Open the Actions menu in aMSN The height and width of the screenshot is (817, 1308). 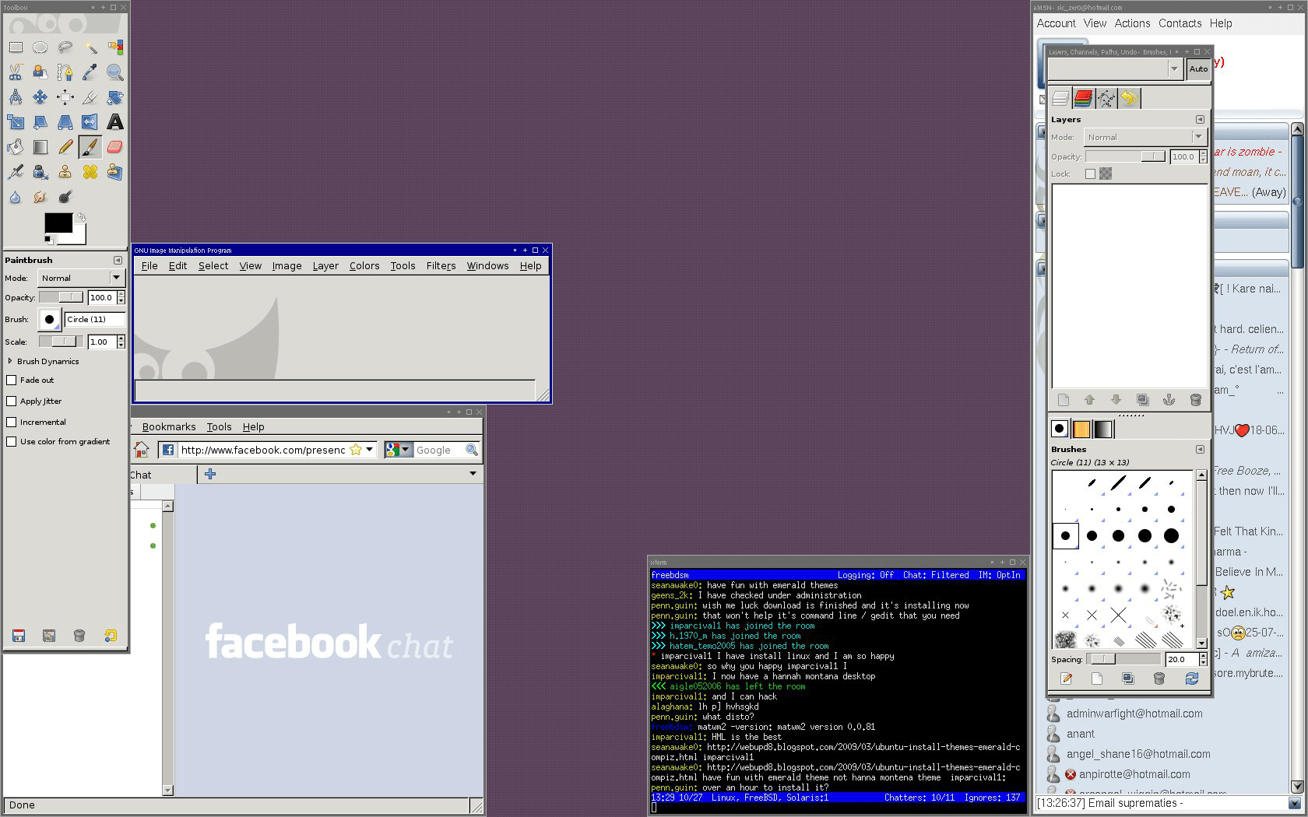click(1132, 23)
